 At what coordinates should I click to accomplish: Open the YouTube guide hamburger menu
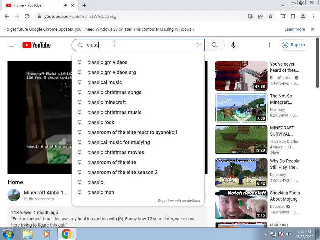11,45
